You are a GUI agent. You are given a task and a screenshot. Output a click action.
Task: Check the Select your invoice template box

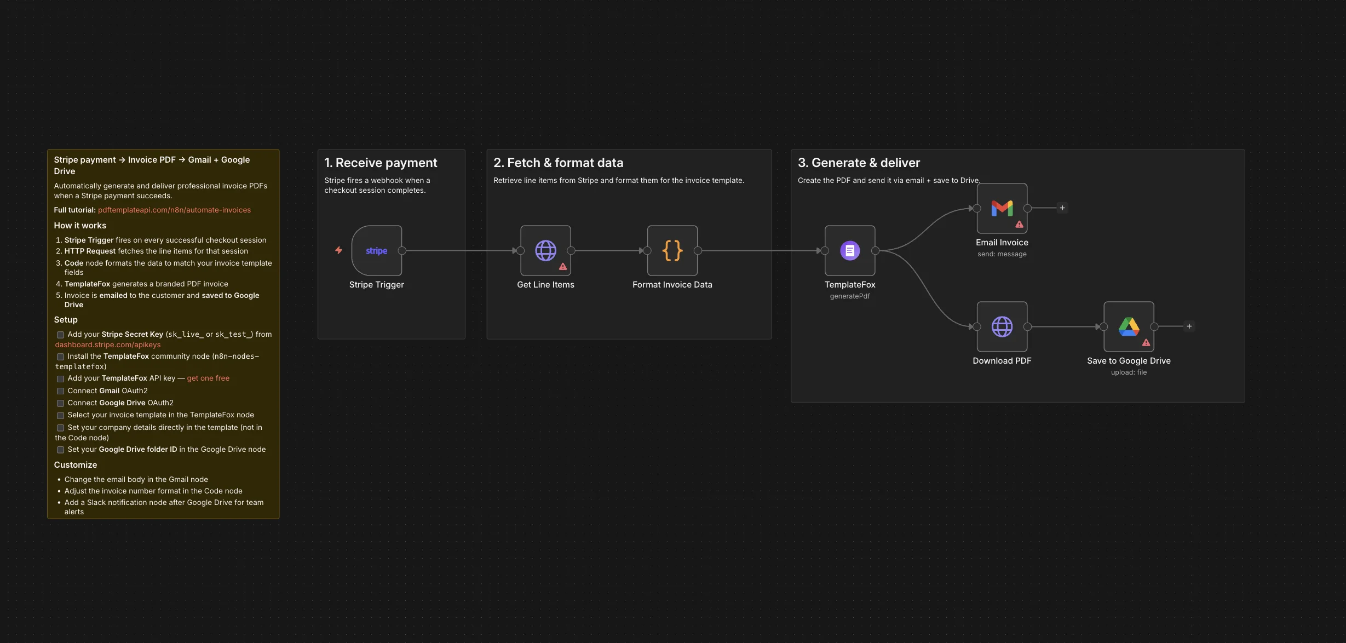click(x=60, y=415)
